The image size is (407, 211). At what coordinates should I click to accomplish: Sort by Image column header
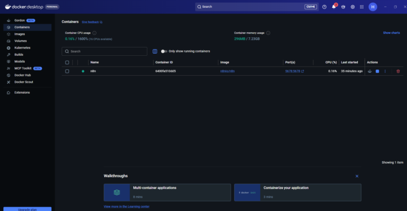[x=224, y=63]
